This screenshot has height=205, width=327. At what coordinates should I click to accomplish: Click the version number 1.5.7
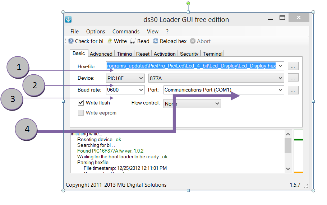[295, 185]
